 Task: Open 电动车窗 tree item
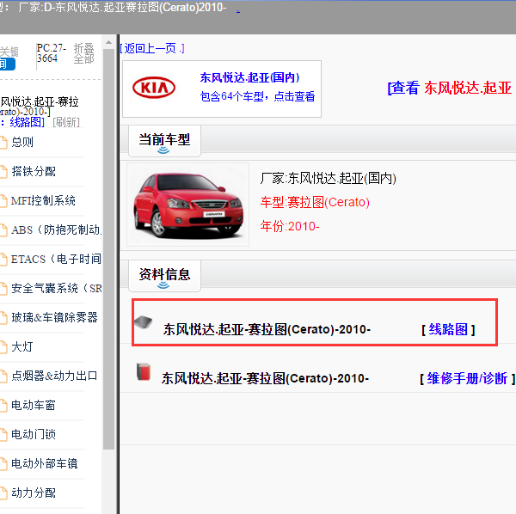34,405
